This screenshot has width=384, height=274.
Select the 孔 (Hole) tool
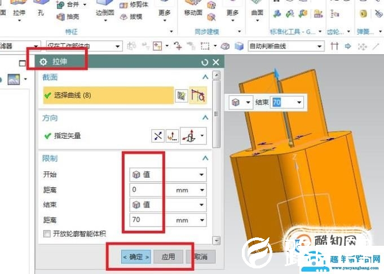(41, 8)
